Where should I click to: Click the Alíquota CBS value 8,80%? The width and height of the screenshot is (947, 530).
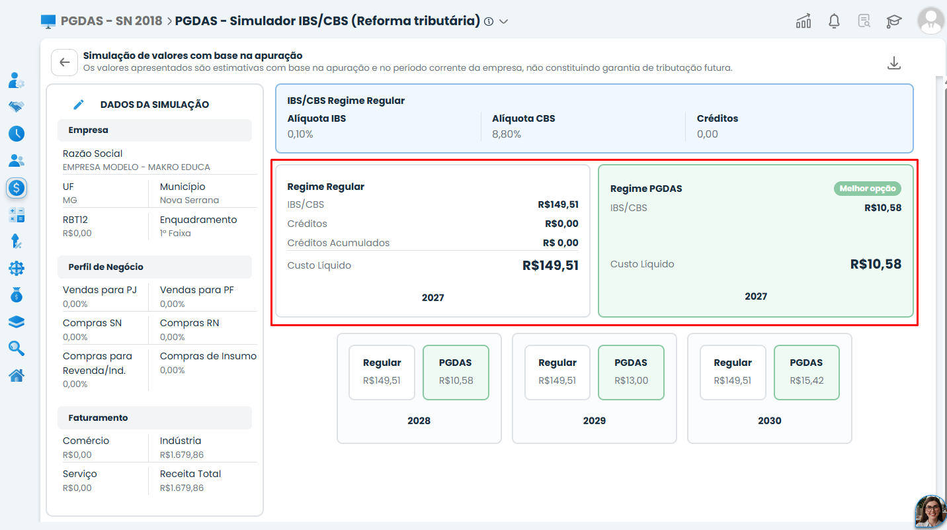[x=507, y=134]
